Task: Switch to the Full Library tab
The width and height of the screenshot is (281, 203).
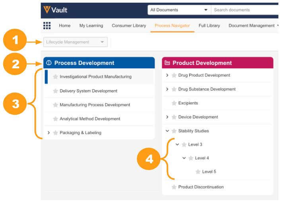Action: (x=209, y=26)
